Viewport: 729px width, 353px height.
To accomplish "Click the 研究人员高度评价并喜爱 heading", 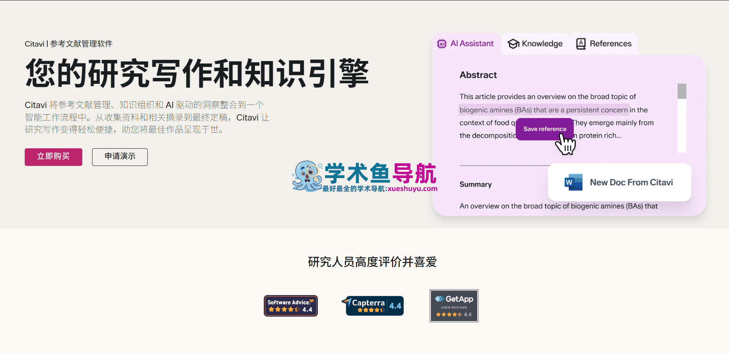I will click(372, 262).
